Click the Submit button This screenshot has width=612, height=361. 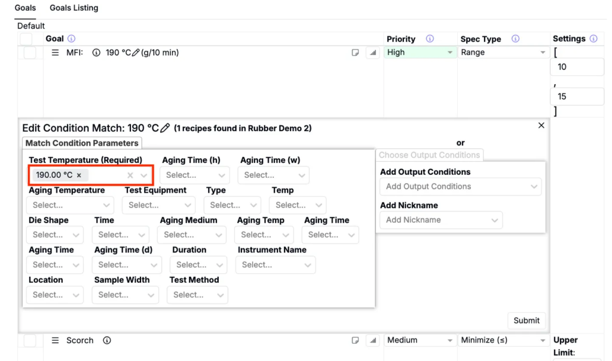pos(526,320)
